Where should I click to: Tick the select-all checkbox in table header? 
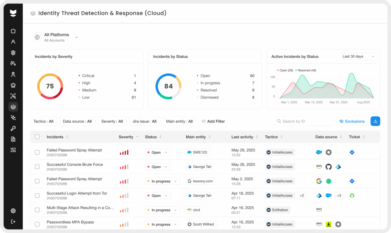37,137
